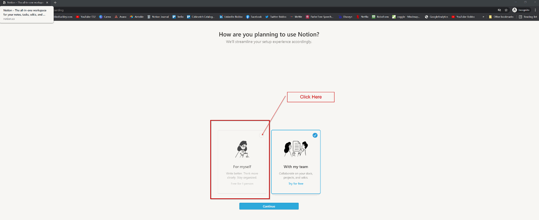
Task: Open the LinkedIn-Bobbo bookmark
Action: point(231,17)
